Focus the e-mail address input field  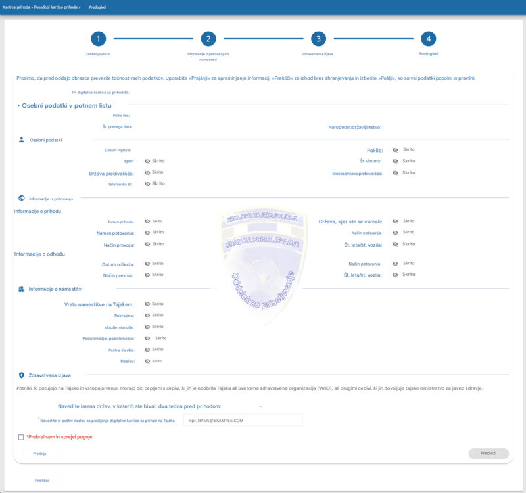point(243,420)
